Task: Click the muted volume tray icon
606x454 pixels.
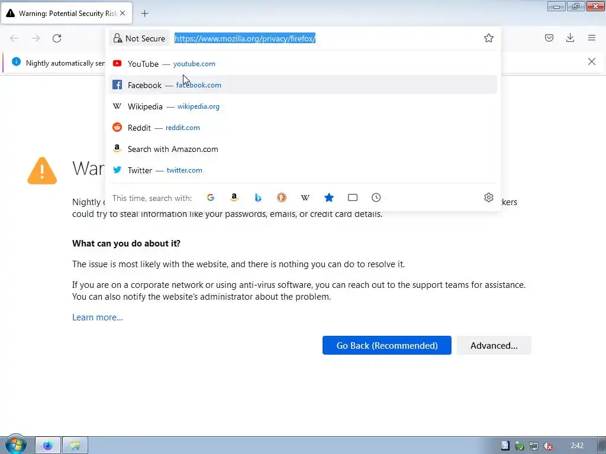Action: click(x=547, y=446)
